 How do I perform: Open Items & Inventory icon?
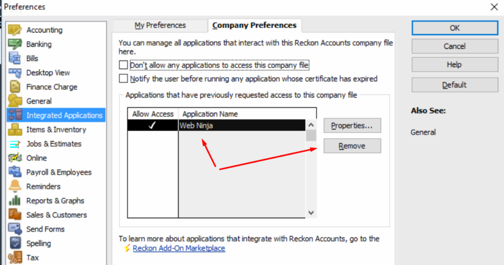15,129
